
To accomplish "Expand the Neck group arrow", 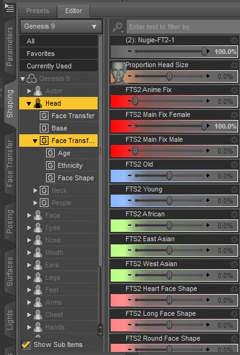I will (x=35, y=190).
